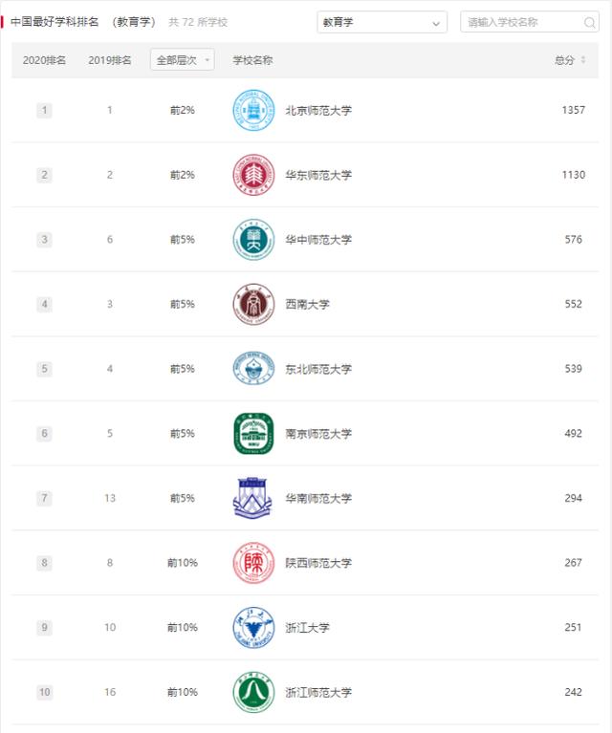Click the 2019排名 column header
This screenshot has width=612, height=733.
[110, 60]
